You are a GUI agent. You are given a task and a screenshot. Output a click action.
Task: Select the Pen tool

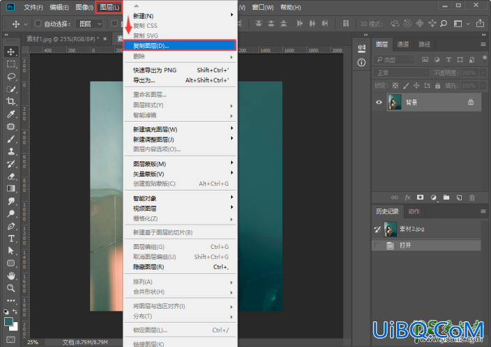[11, 226]
